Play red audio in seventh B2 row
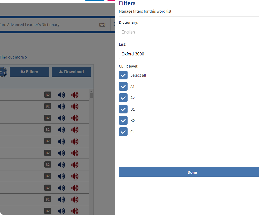 coord(75,164)
